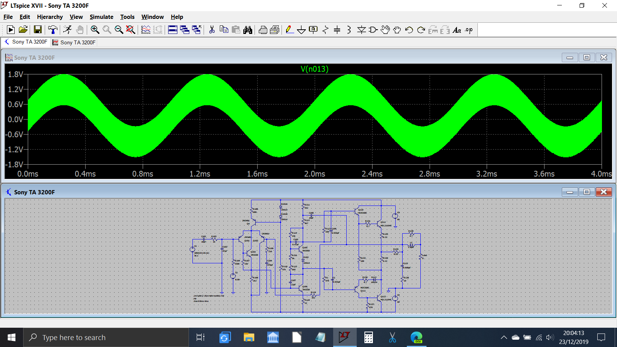The height and width of the screenshot is (347, 617).
Task: Open Edge Dev browser from the taskbar
Action: [416, 337]
